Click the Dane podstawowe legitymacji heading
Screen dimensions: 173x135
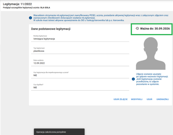51,29
